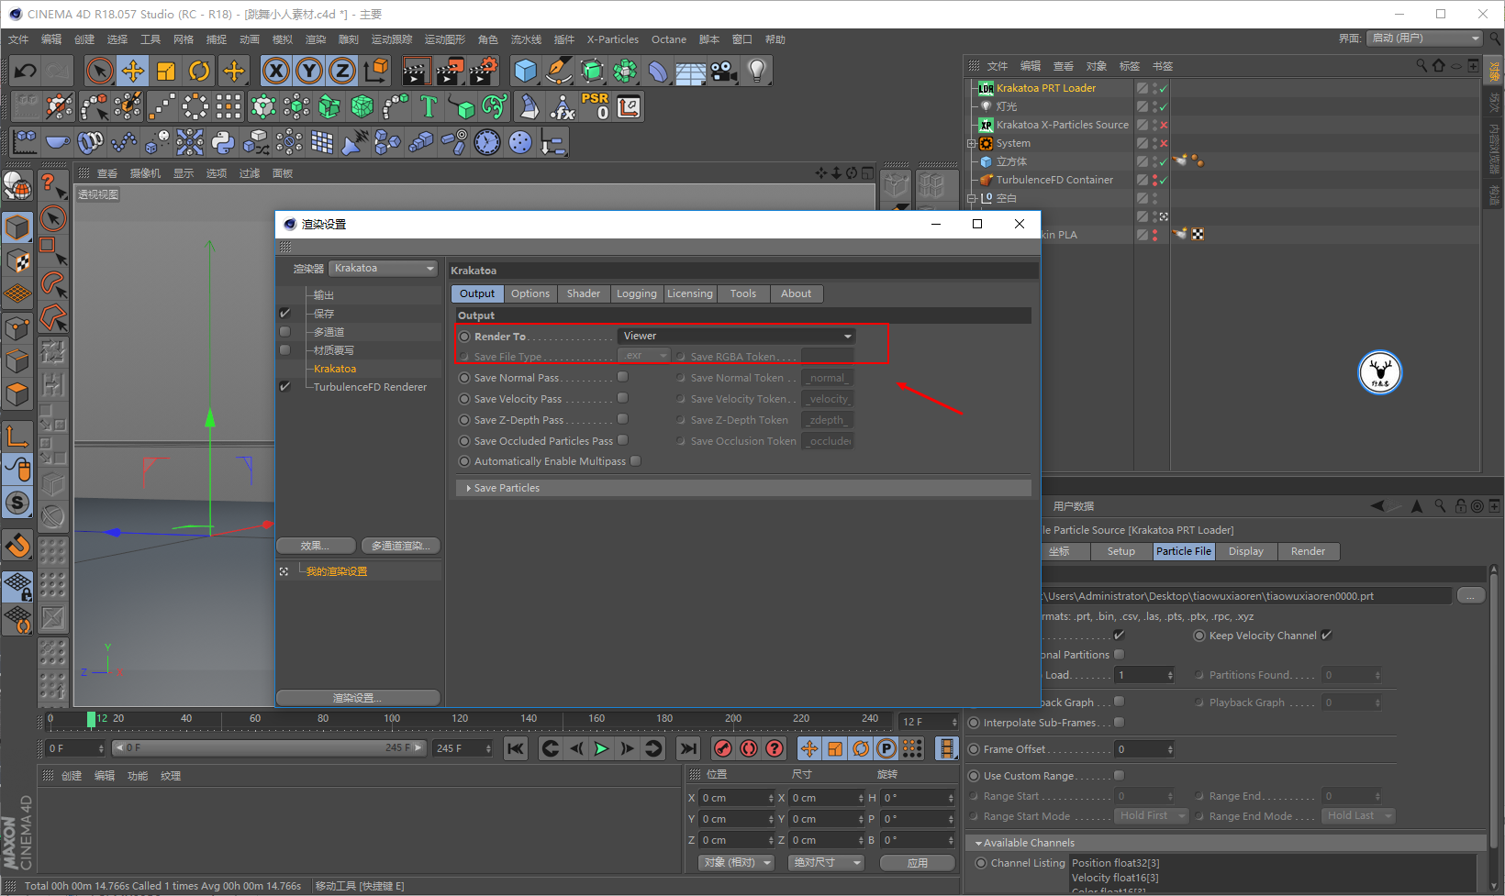Toggle Keep Velocity Channel checkbox
Screen dimensions: 1505x896
(1327, 635)
